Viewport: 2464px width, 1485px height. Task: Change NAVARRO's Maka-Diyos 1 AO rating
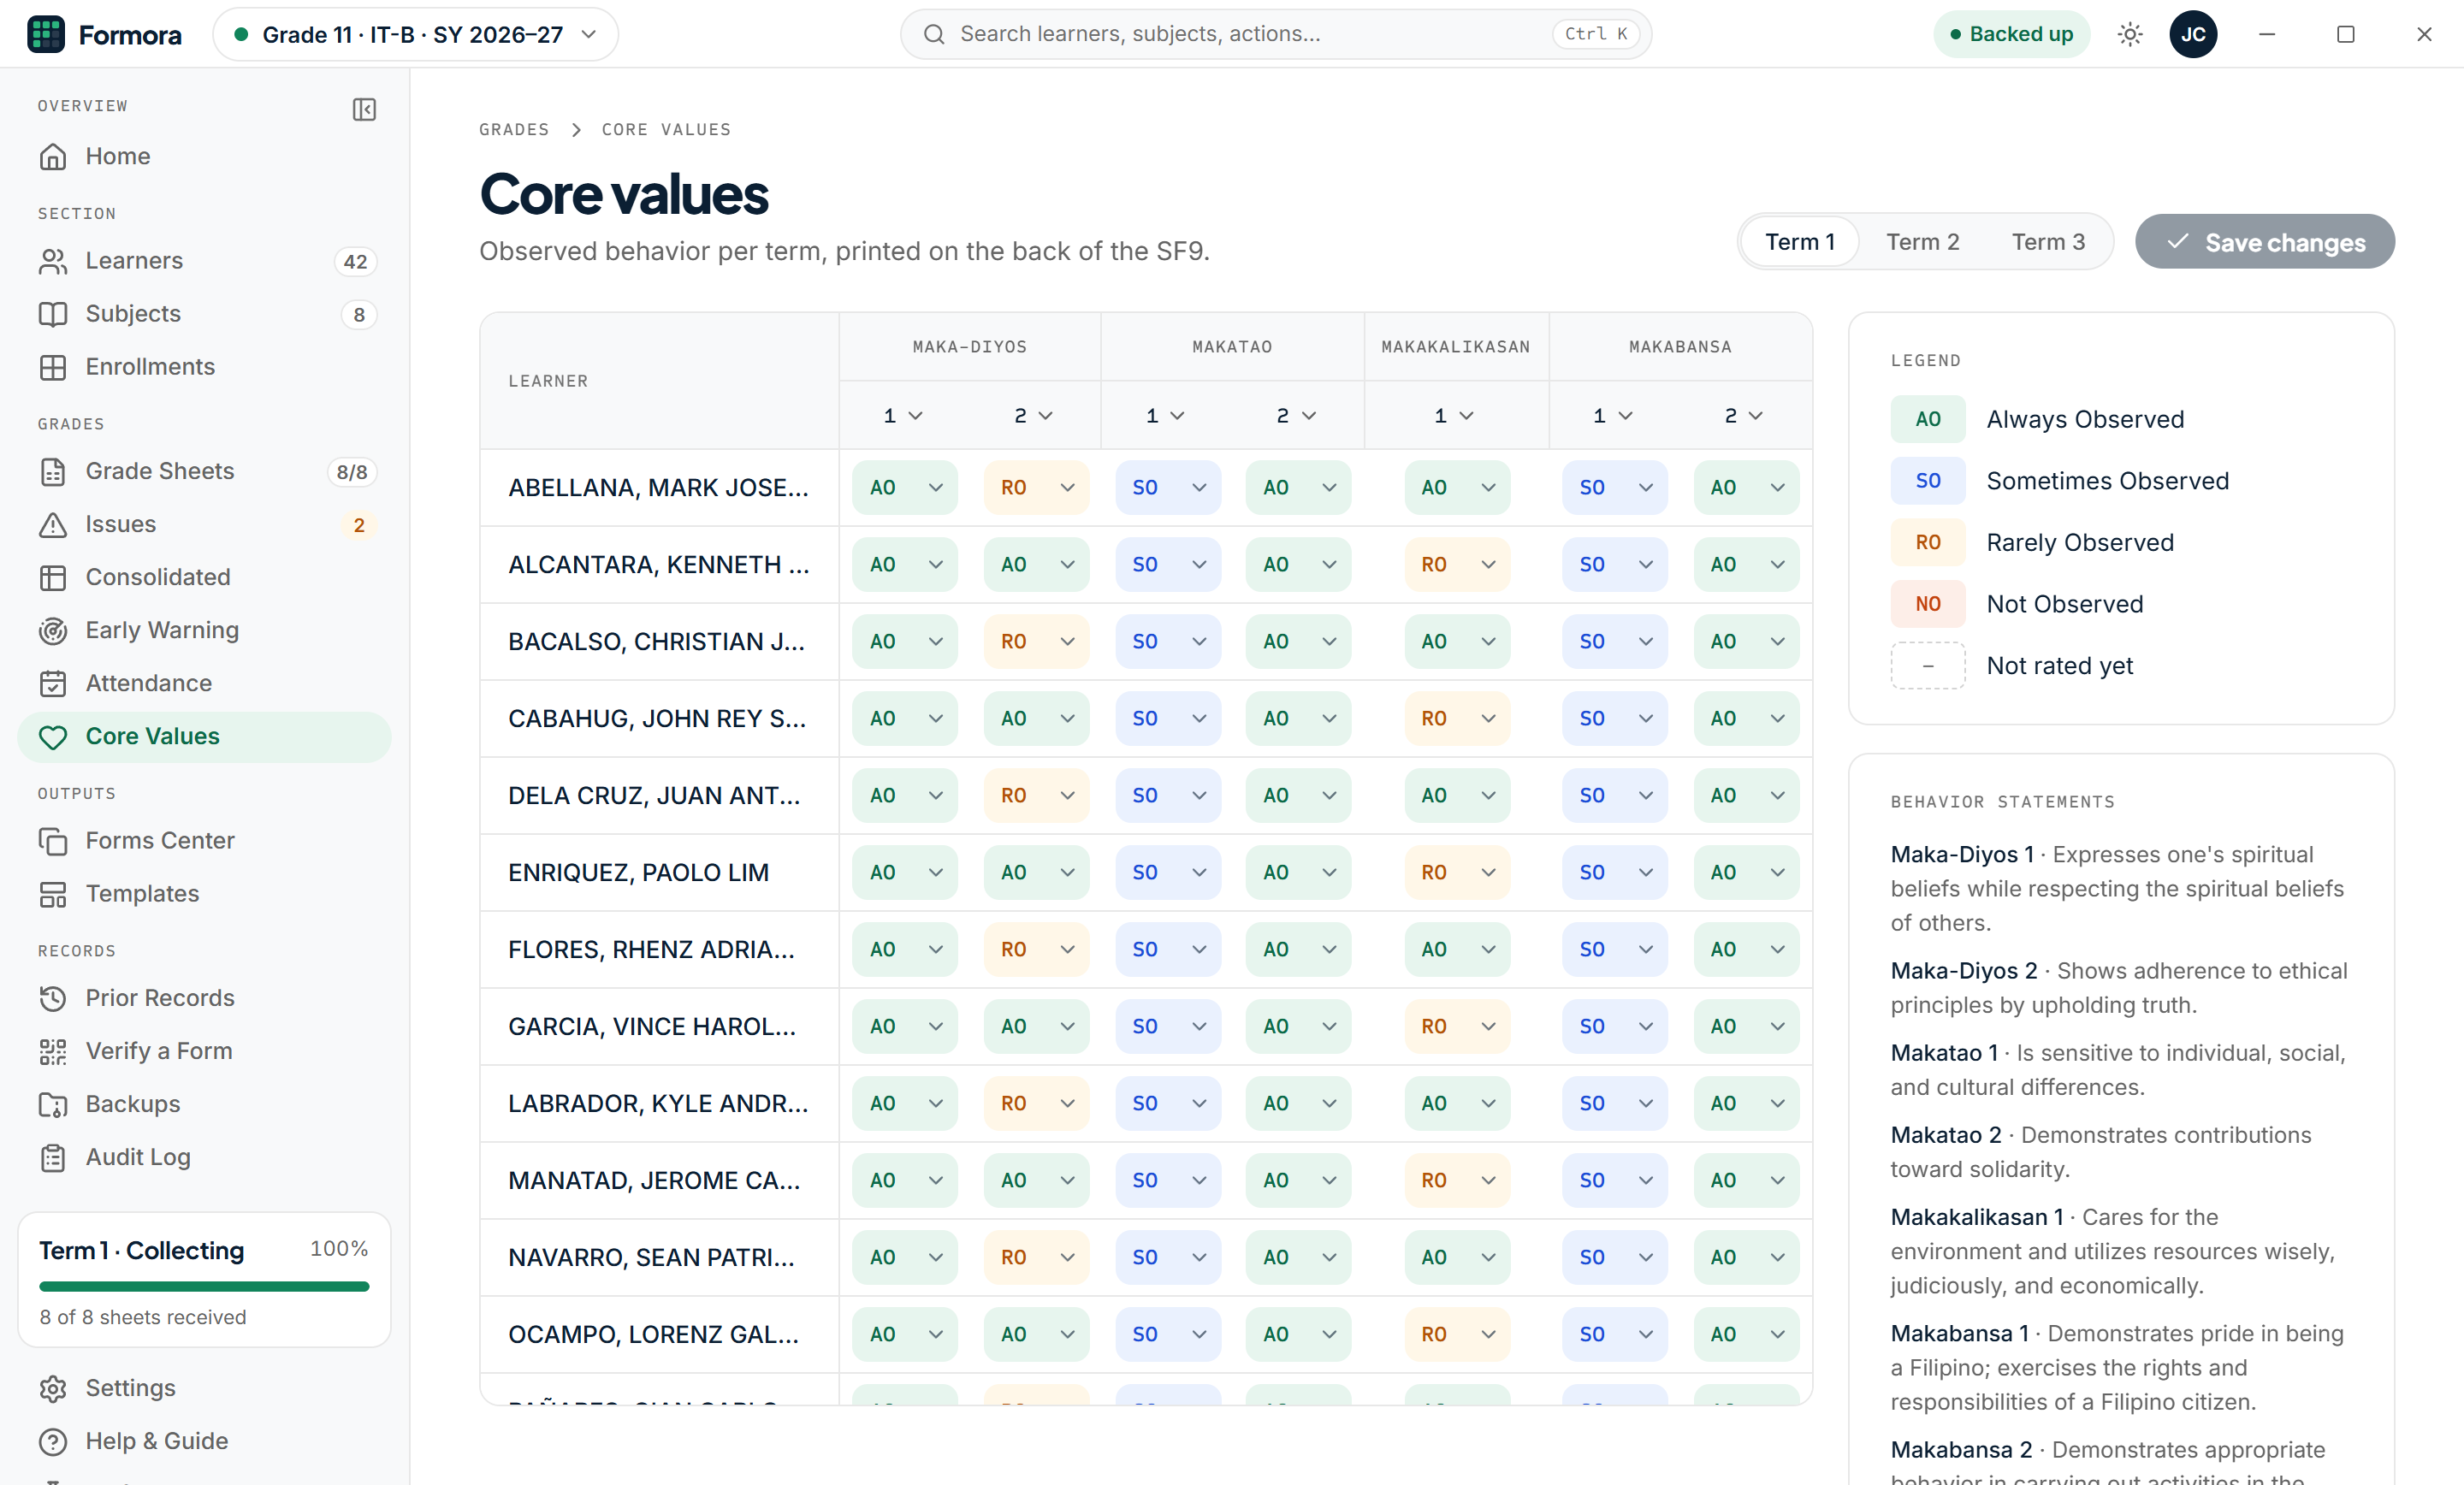tap(905, 1257)
